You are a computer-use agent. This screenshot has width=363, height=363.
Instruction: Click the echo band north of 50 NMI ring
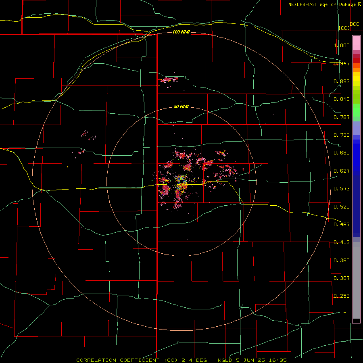pyautogui.click(x=169, y=80)
